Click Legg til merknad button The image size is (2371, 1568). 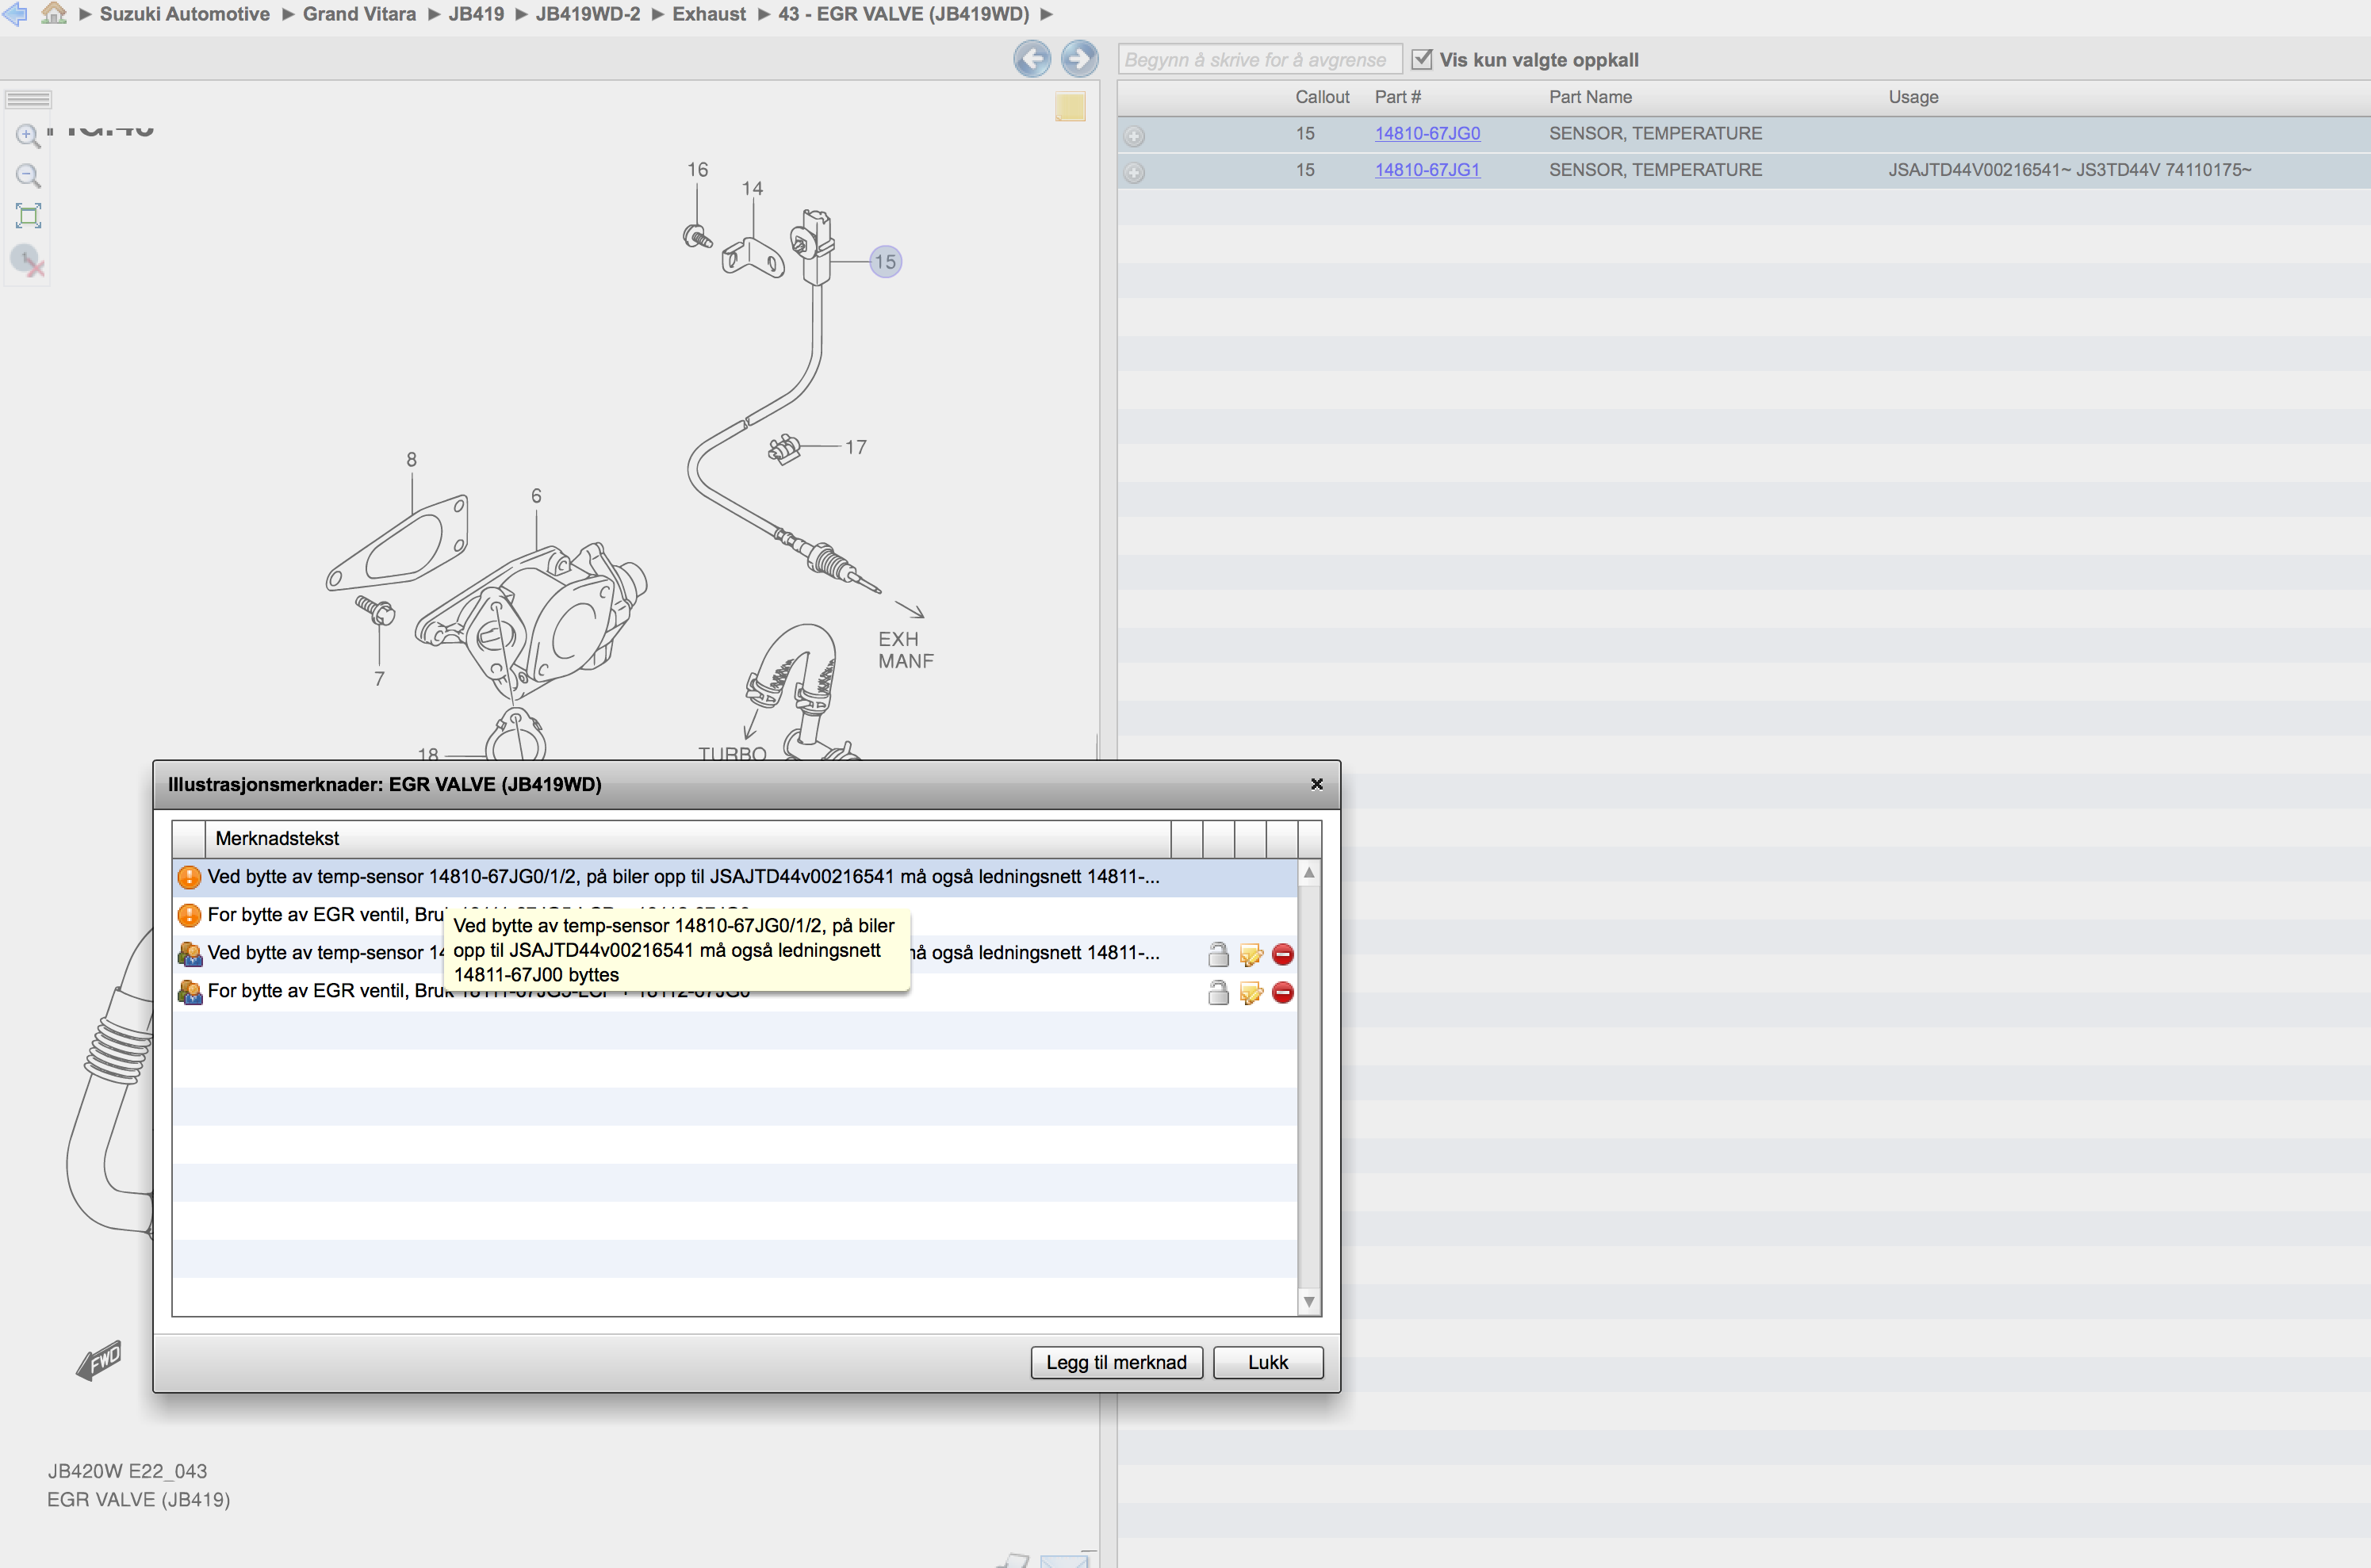click(1116, 1362)
